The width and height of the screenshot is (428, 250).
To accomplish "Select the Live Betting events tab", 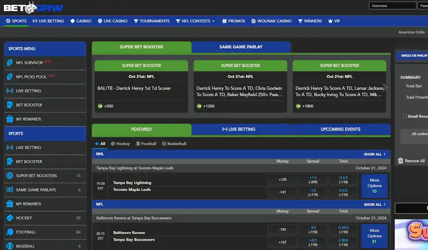I will pos(241,129).
